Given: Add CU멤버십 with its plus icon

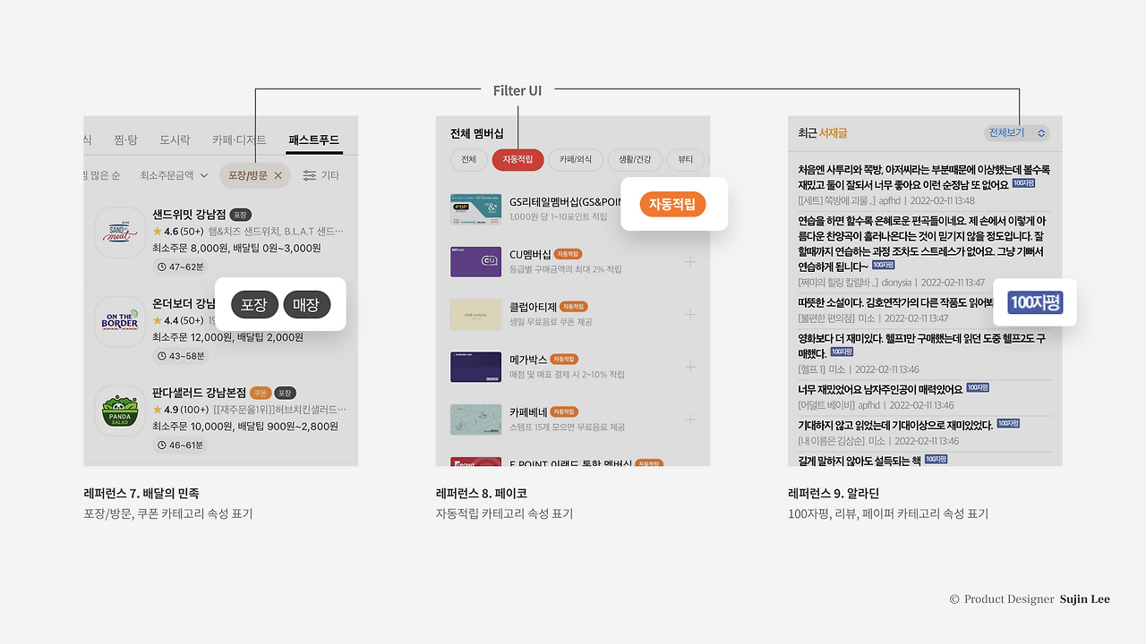Looking at the screenshot, I should (690, 262).
